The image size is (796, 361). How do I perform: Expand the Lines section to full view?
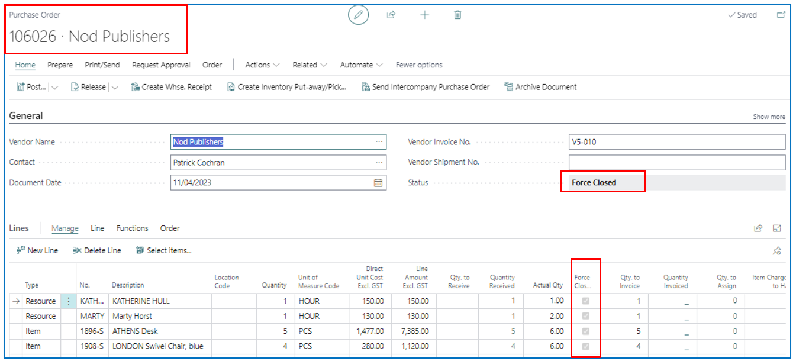click(x=777, y=228)
